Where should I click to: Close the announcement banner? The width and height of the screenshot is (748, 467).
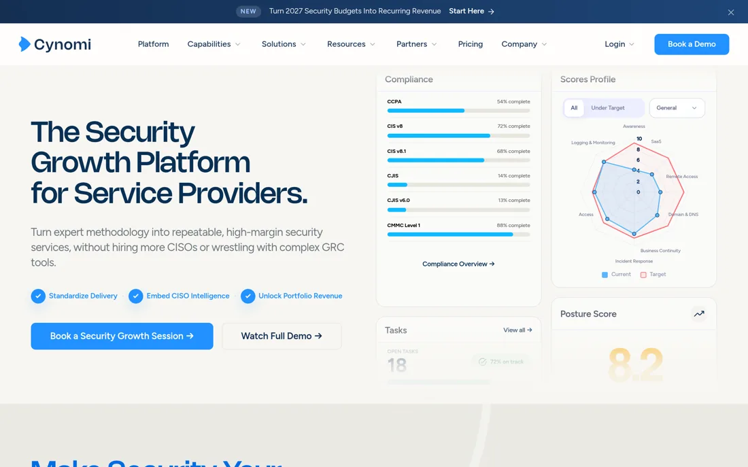731,12
